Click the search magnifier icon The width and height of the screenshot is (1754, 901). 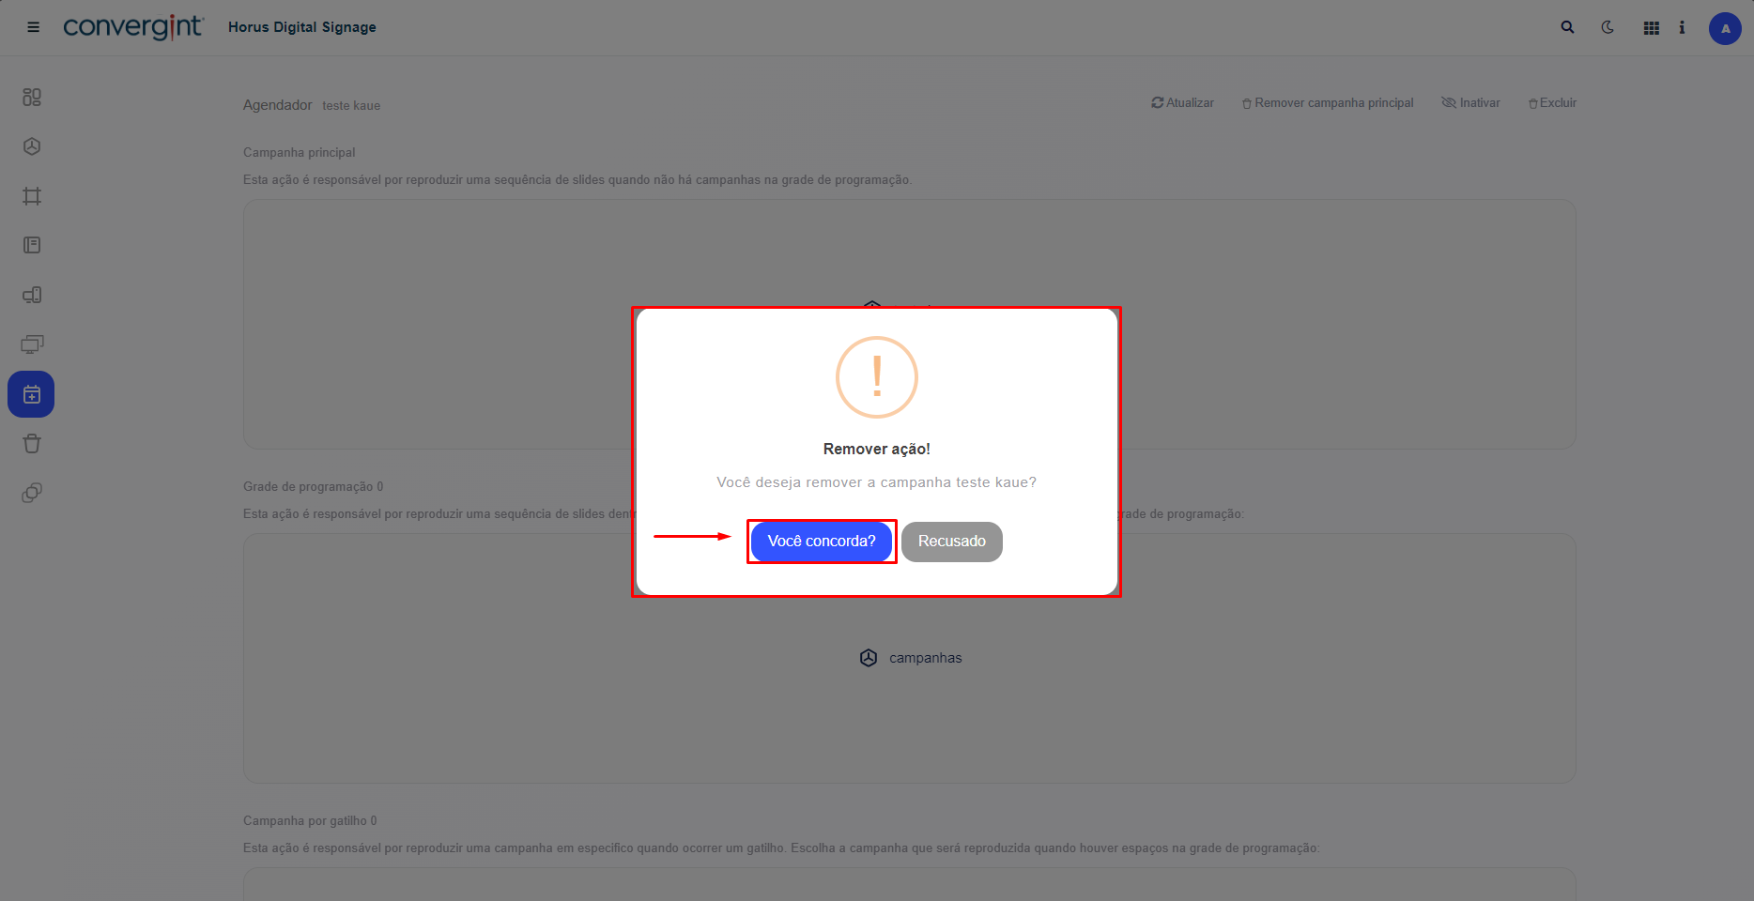pyautogui.click(x=1567, y=27)
